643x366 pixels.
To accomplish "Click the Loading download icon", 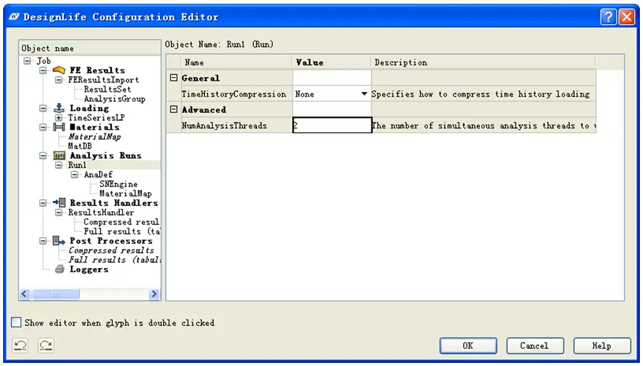I will pyautogui.click(x=59, y=108).
